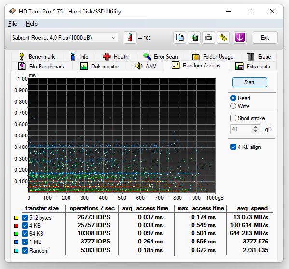Image resolution: width=289 pixels, height=269 pixels.
Task: Click the blue 1 MB color swatch
Action: [x=16, y=242]
